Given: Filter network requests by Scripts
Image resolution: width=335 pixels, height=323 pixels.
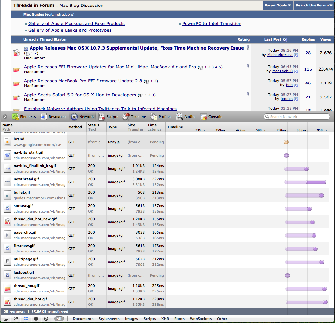Looking at the screenshot, I should click(x=149, y=319).
